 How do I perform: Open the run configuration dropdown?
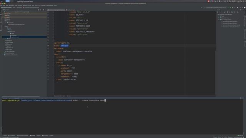pyautogui.click(x=215, y=8)
